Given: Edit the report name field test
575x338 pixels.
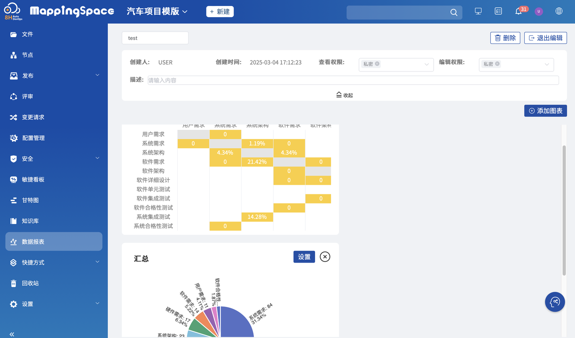Looking at the screenshot, I should 155,38.
